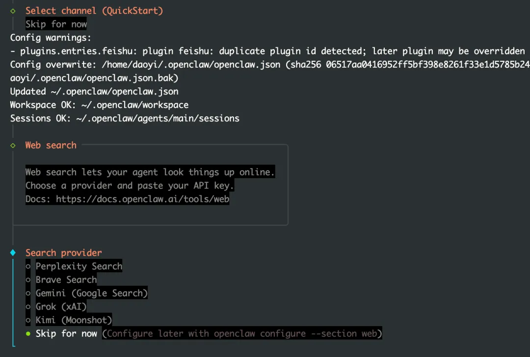Select the Brave Search radio option

61,280
